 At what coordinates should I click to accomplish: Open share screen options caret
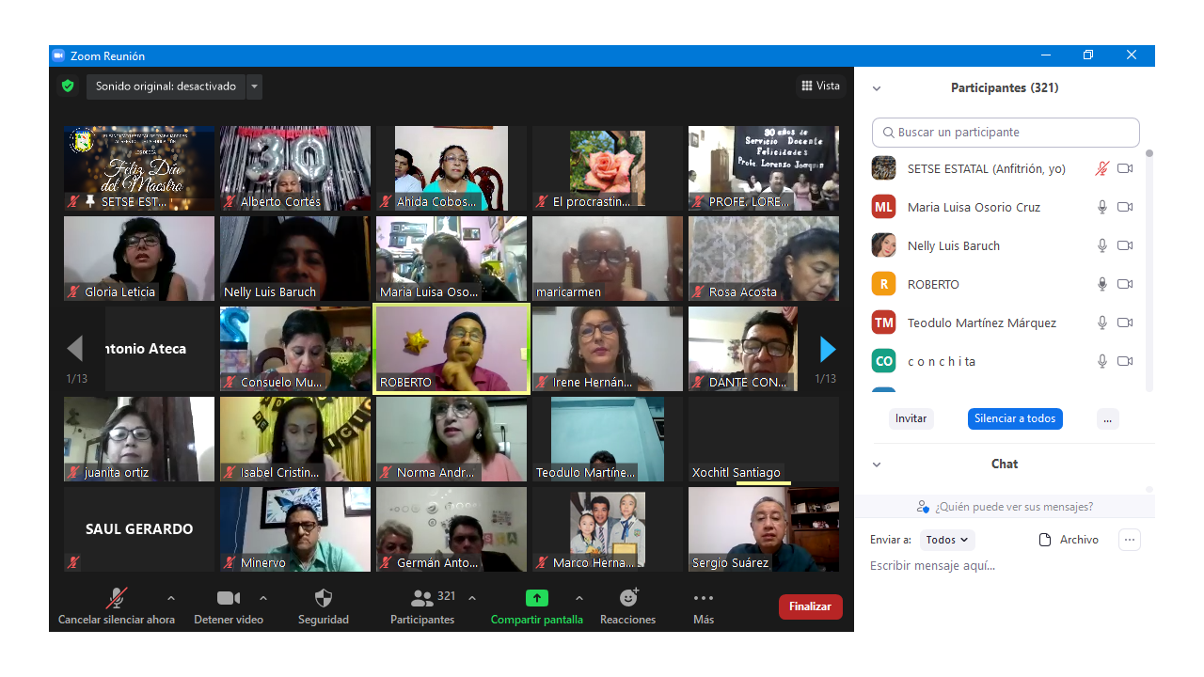pyautogui.click(x=579, y=598)
